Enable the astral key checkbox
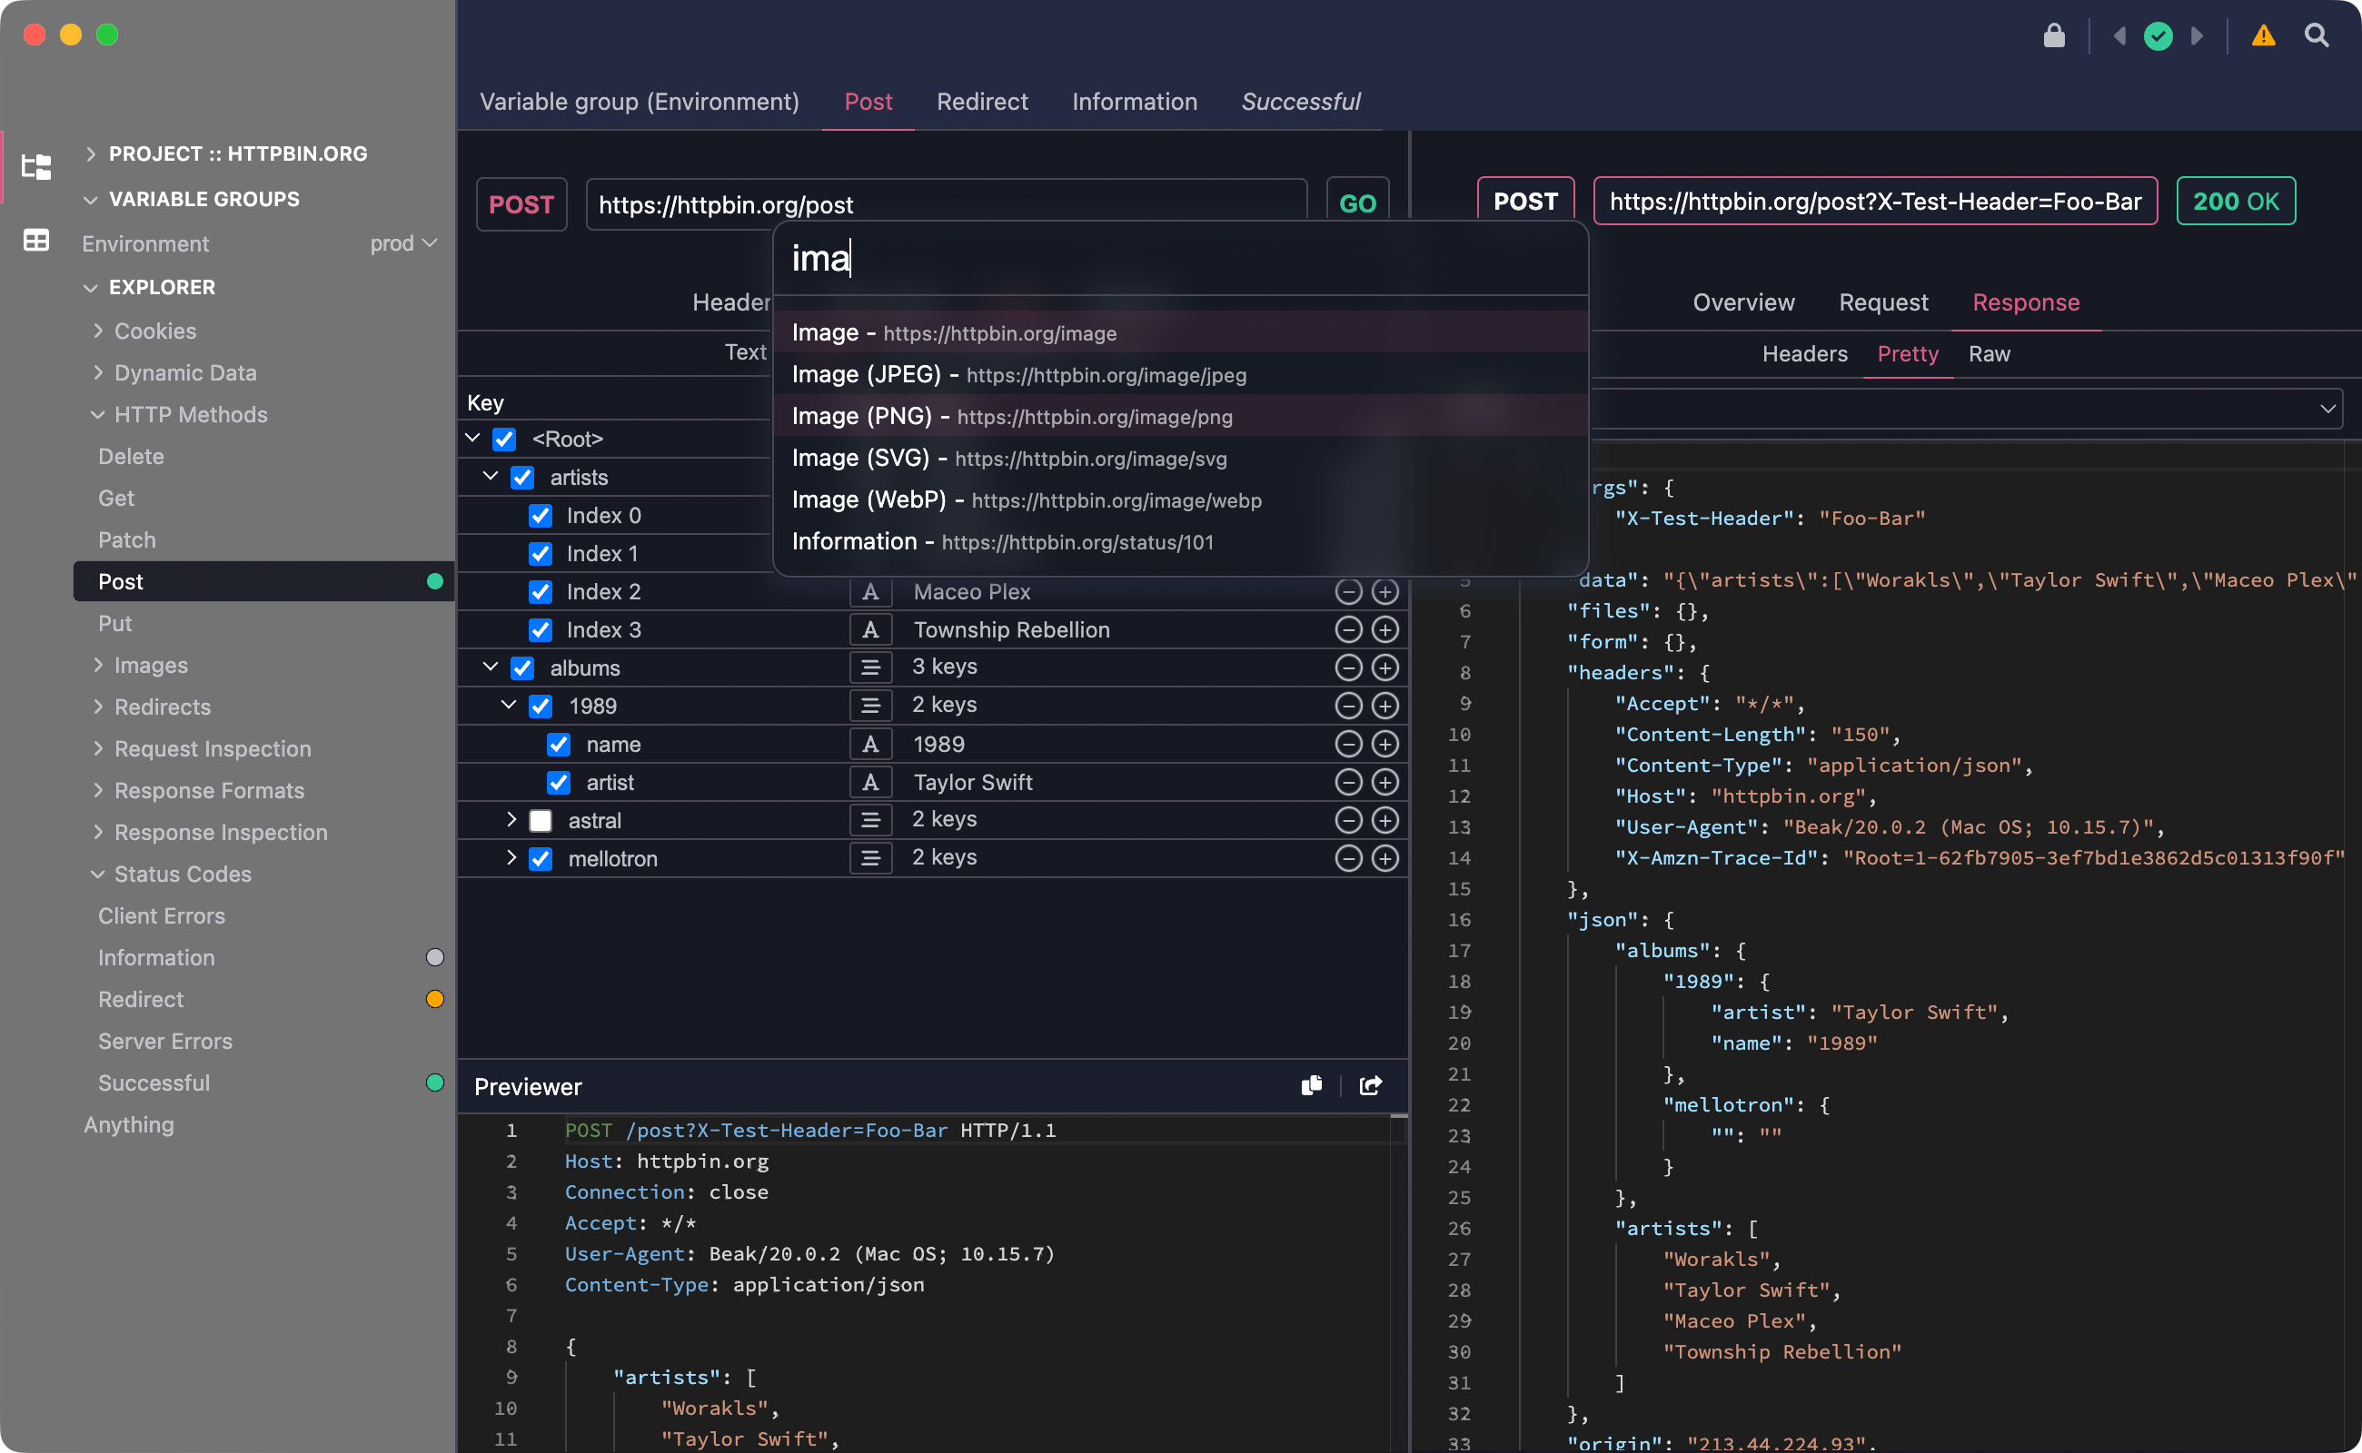The width and height of the screenshot is (2362, 1453). [x=540, y=820]
